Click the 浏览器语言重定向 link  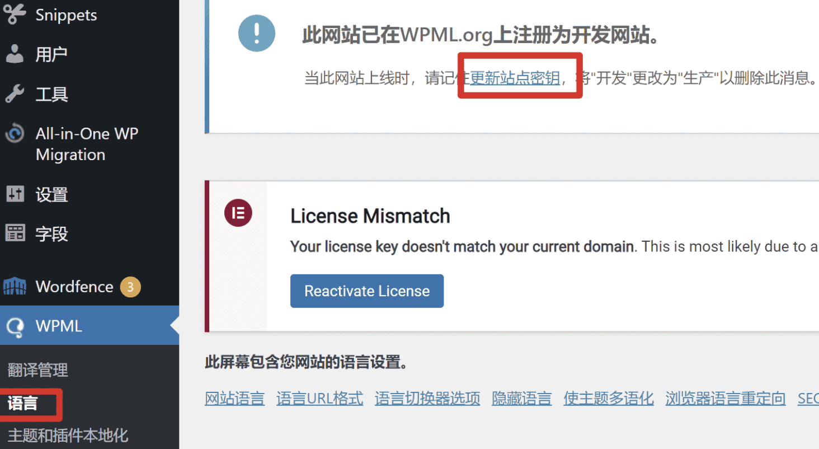click(x=725, y=398)
